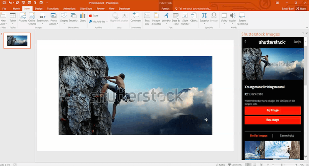Image resolution: width=309 pixels, height=166 pixels.
Task: Click the climber preview image in Shutterstock pane
Action: [272, 63]
